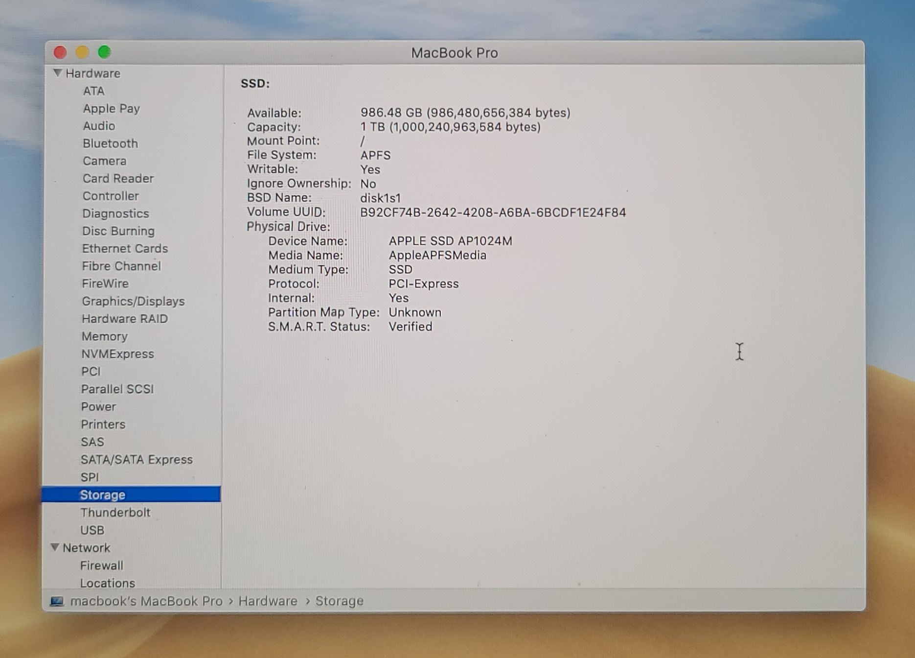Image resolution: width=915 pixels, height=658 pixels.
Task: Show the USB device information
Action: [92, 530]
